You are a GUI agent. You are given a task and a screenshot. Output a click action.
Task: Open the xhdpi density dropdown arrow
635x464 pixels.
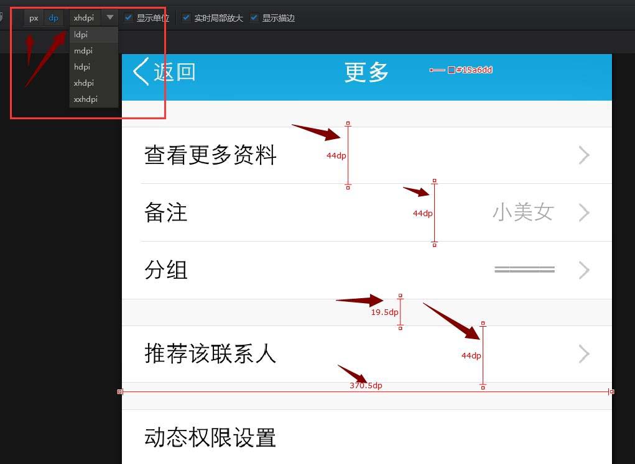coord(109,17)
